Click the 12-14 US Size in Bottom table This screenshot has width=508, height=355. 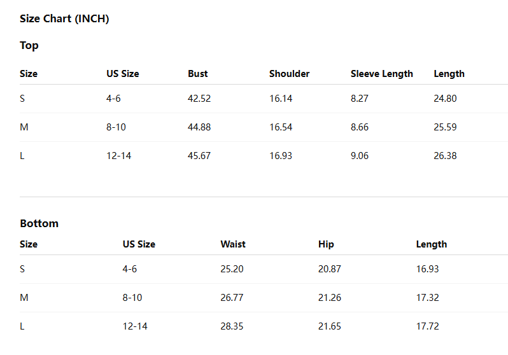(x=135, y=326)
